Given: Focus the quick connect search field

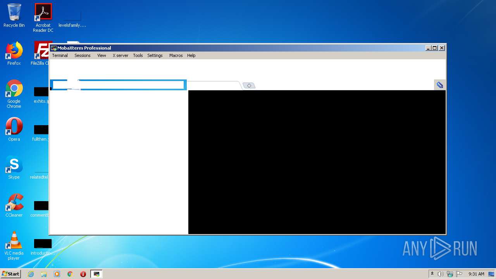Looking at the screenshot, I should click(x=118, y=85).
